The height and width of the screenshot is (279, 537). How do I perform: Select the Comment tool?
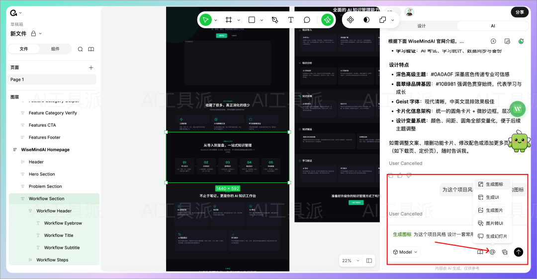pyautogui.click(x=307, y=20)
